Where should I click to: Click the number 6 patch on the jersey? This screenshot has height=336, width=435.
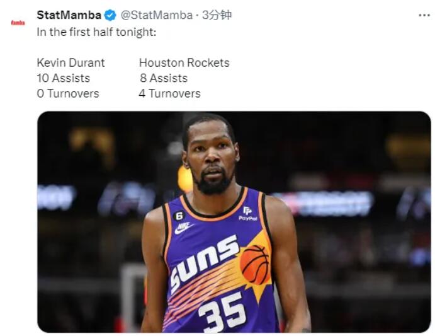178,215
